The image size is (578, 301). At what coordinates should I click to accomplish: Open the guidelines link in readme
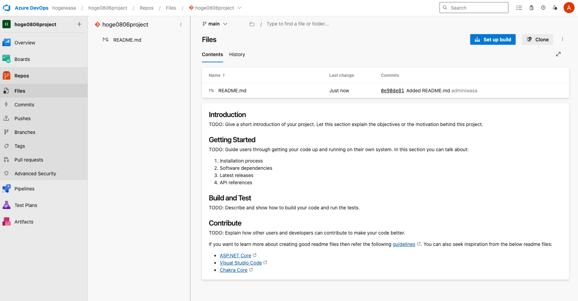pyautogui.click(x=404, y=244)
